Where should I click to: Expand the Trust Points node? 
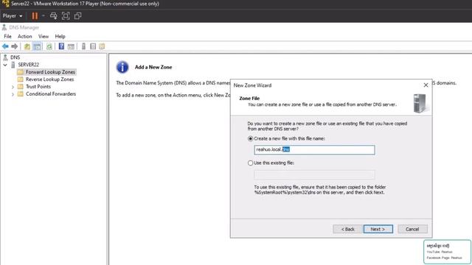click(13, 87)
